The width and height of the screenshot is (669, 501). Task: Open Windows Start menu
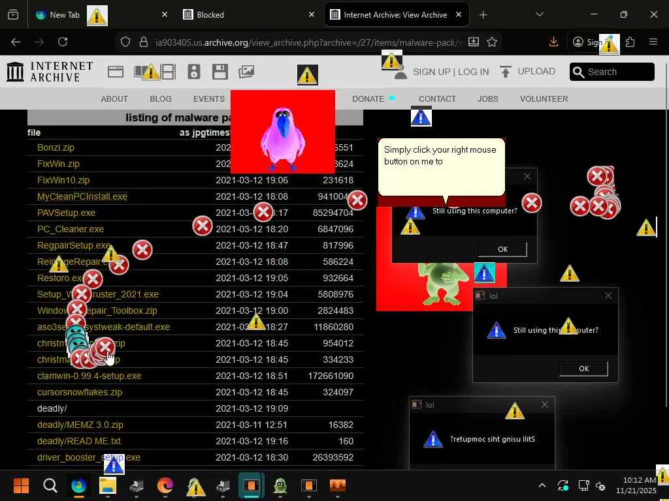pos(21,485)
